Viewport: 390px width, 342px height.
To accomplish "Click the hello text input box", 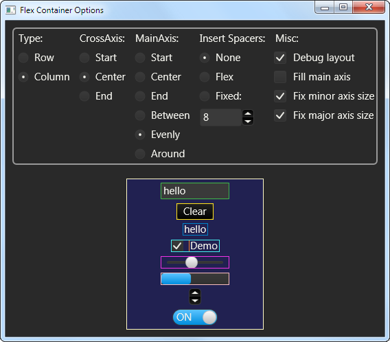I will coord(195,191).
